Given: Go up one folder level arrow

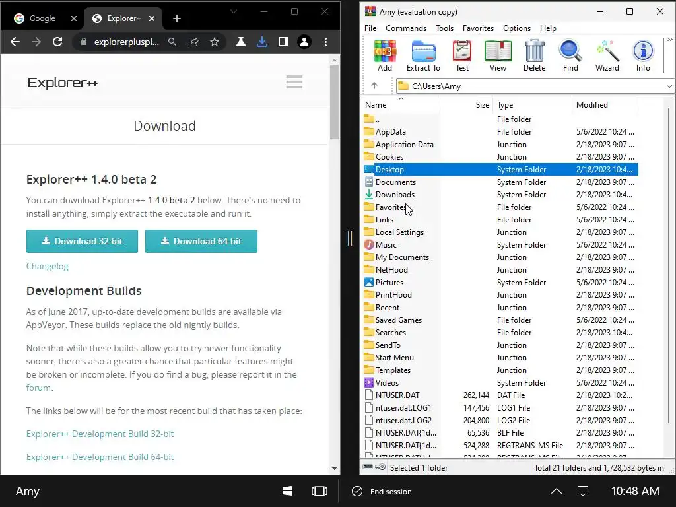Looking at the screenshot, I should (x=374, y=86).
